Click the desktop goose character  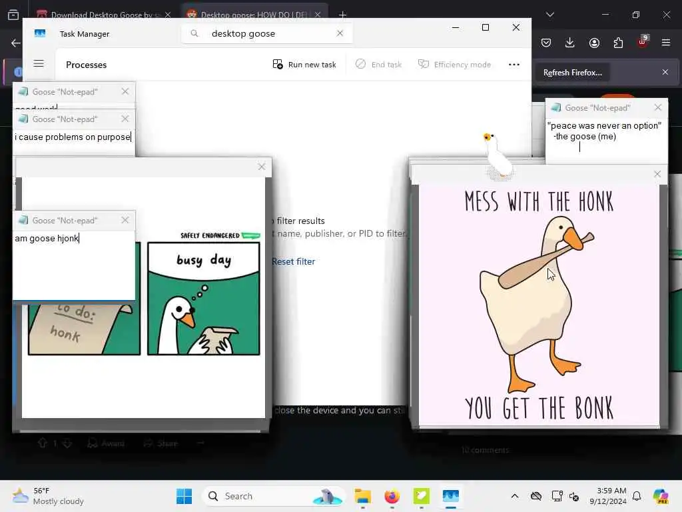(498, 157)
